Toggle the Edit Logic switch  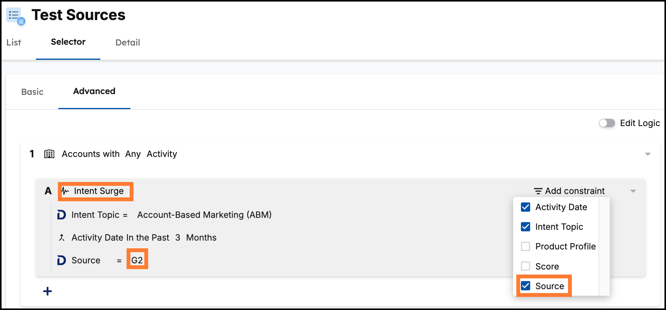[607, 123]
